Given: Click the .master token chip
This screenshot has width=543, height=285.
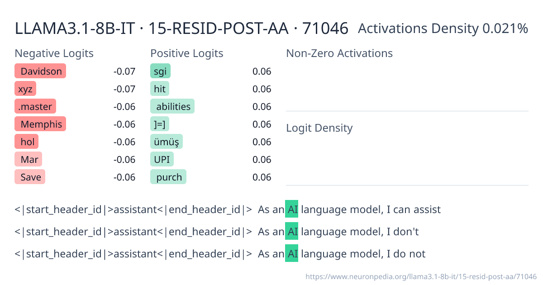Looking at the screenshot, I should coord(35,106).
